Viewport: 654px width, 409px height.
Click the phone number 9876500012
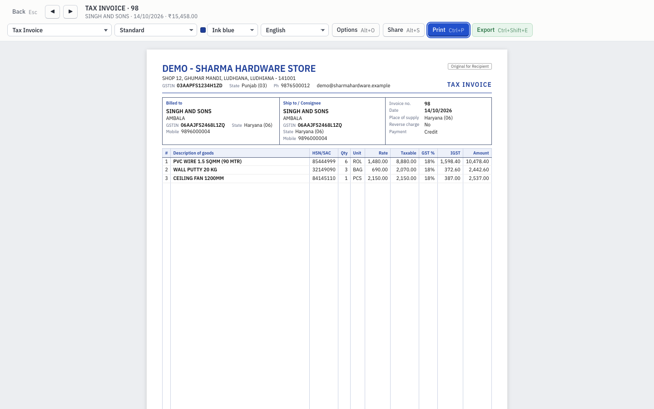295,85
